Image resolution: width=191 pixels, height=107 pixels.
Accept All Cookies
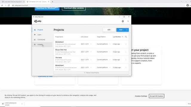click(156, 96)
